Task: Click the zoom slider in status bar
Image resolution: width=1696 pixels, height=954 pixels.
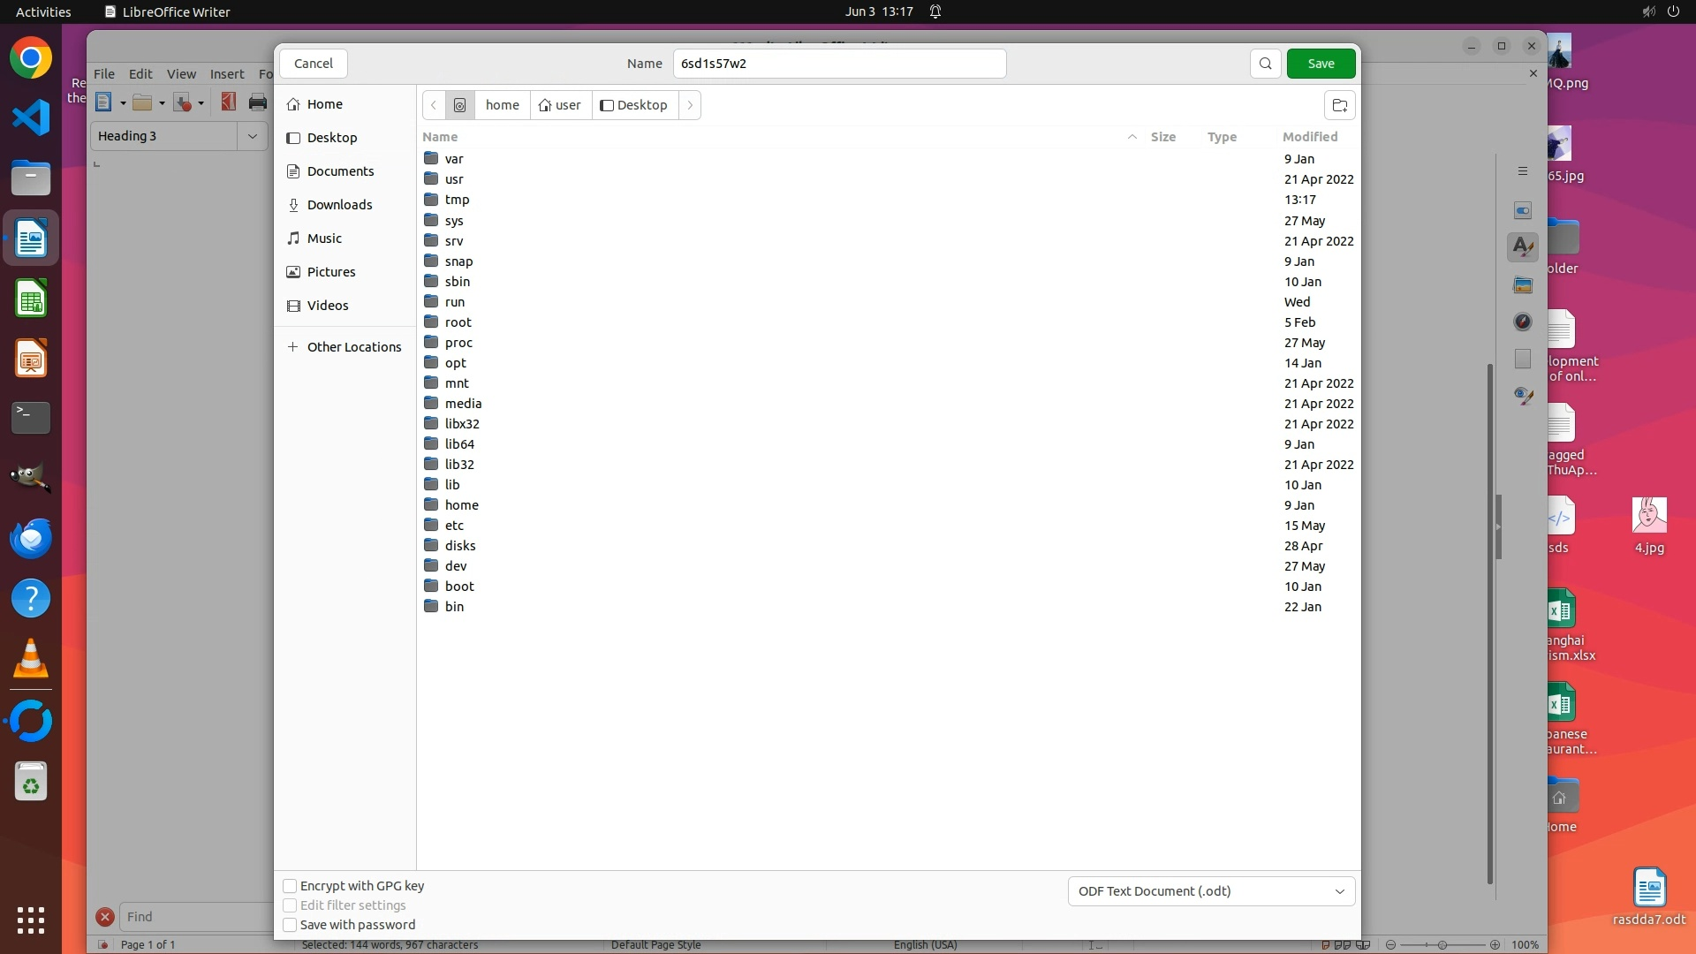Action: tap(1442, 944)
